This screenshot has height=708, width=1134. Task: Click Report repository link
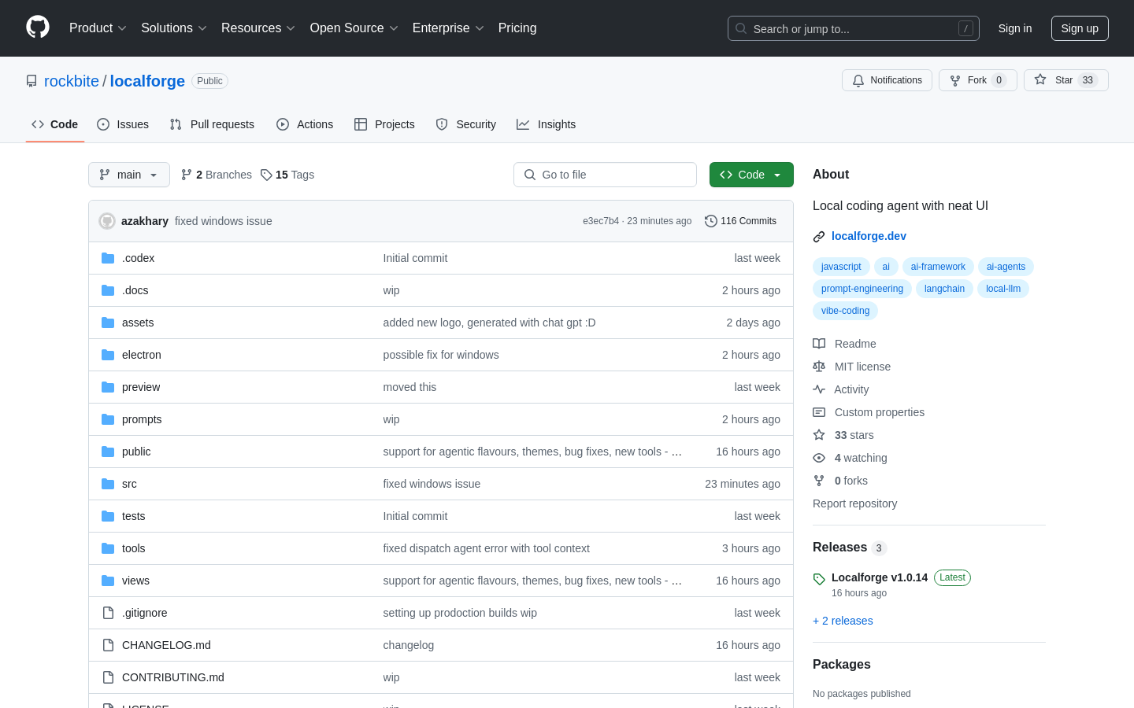[x=854, y=503]
